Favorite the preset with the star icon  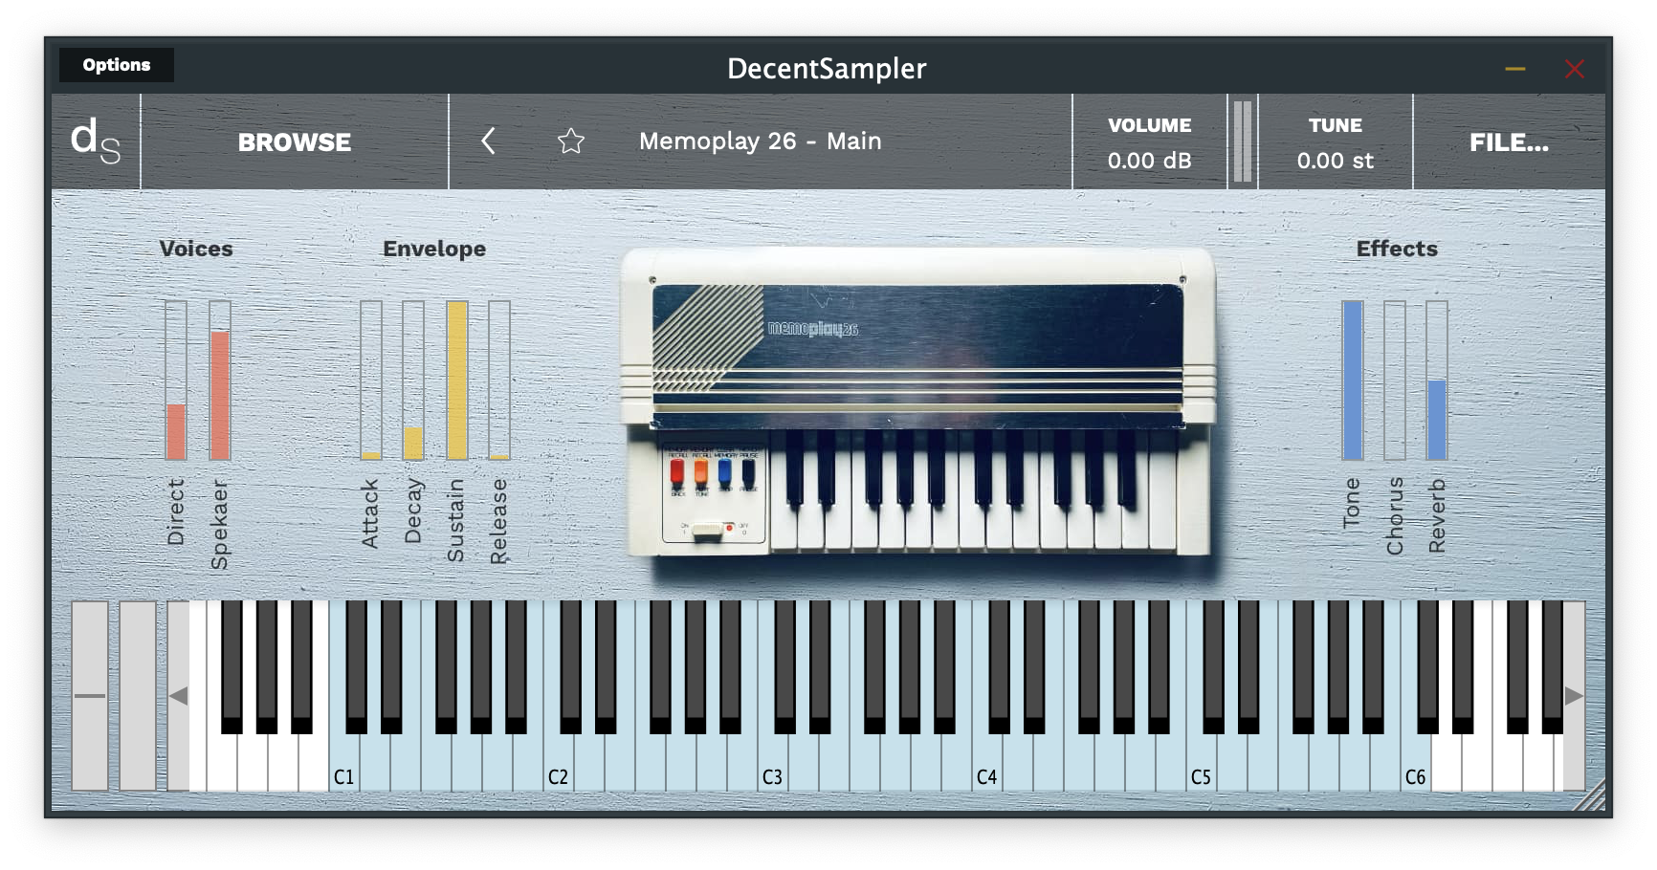(x=571, y=141)
